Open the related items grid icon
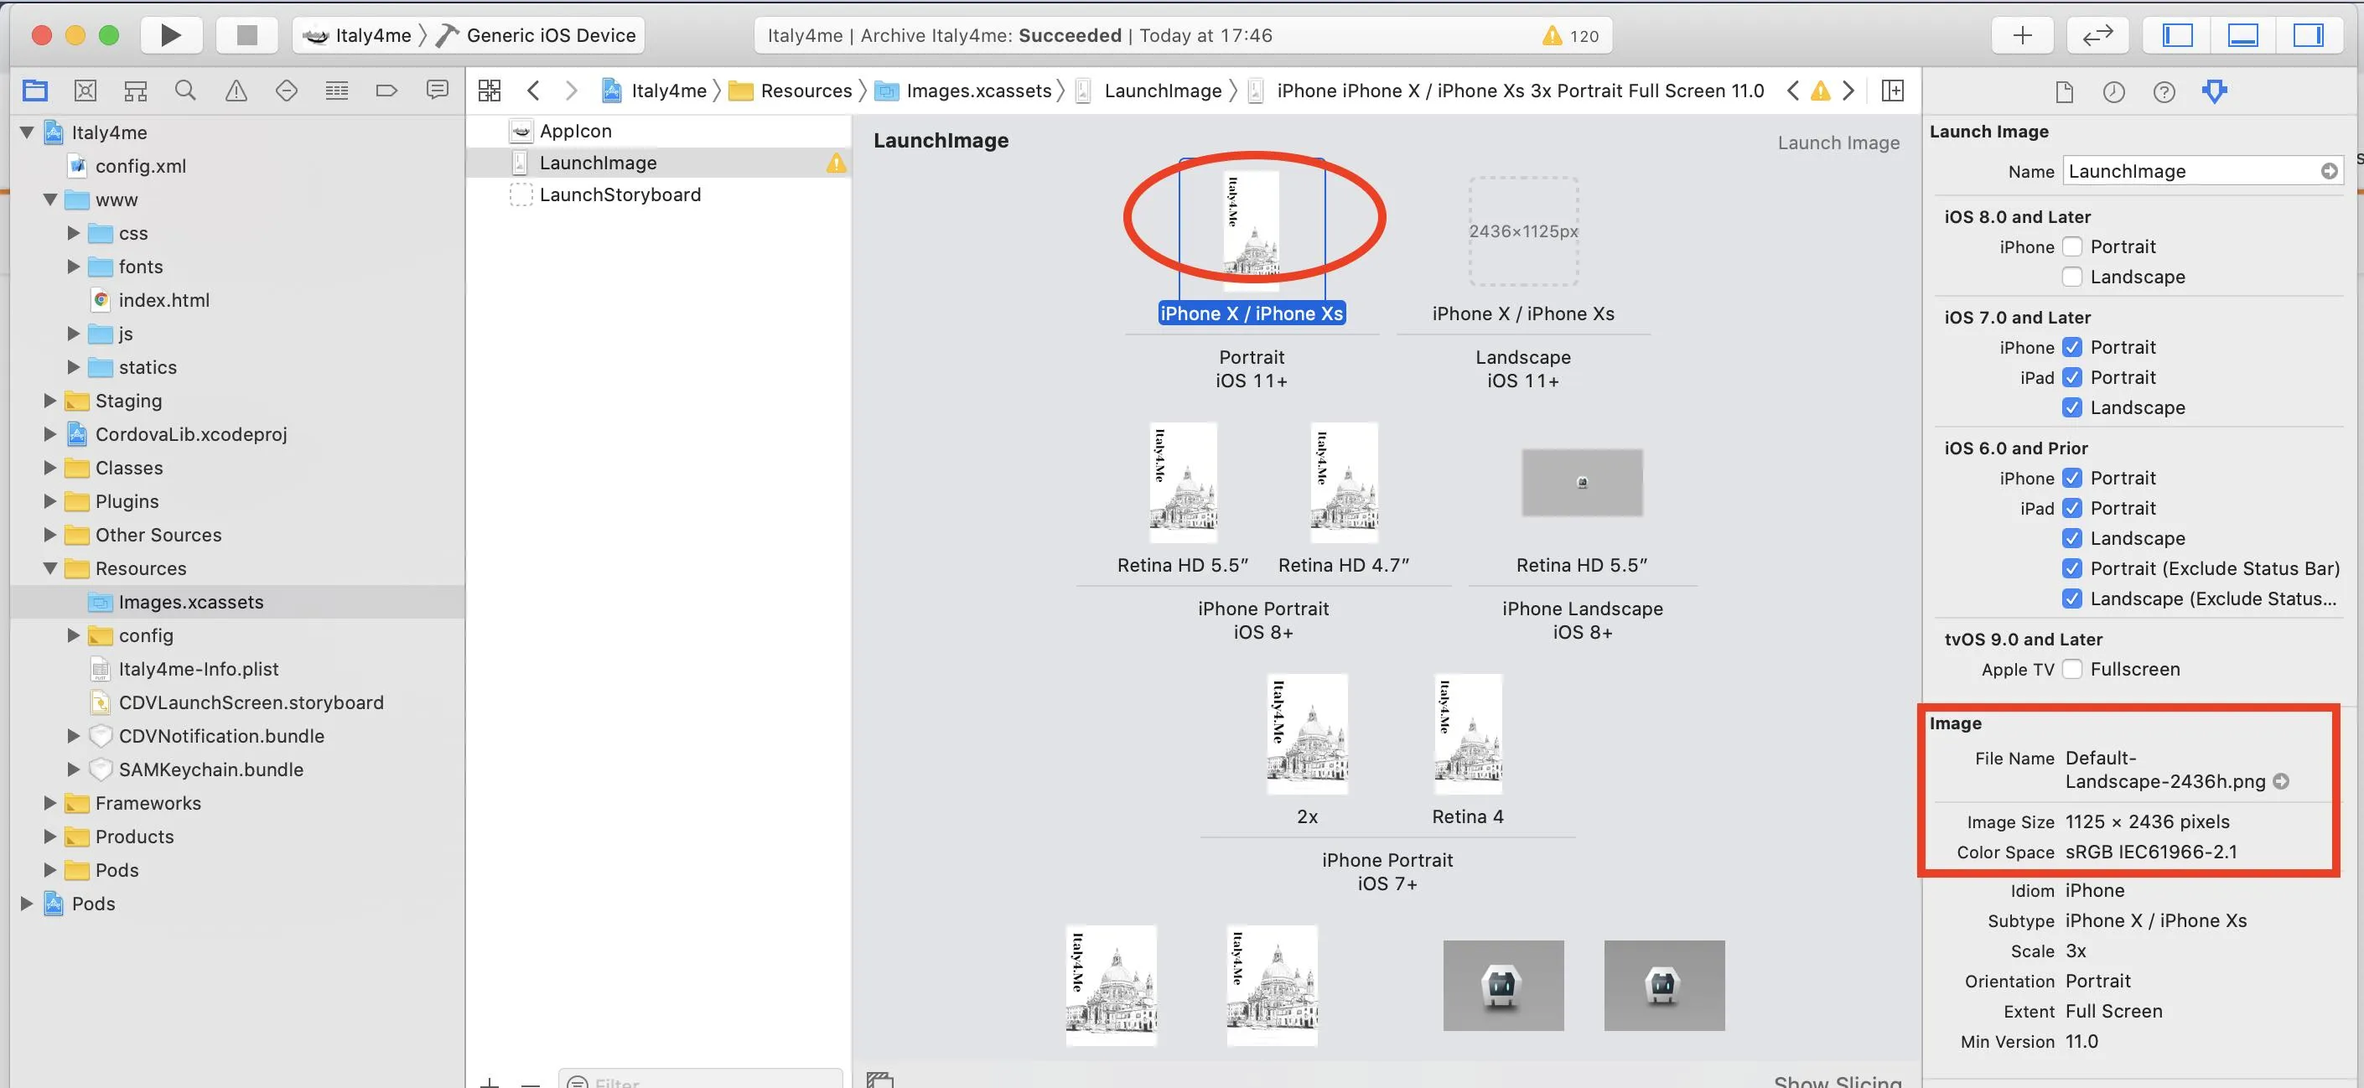The image size is (2364, 1088). coord(489,90)
